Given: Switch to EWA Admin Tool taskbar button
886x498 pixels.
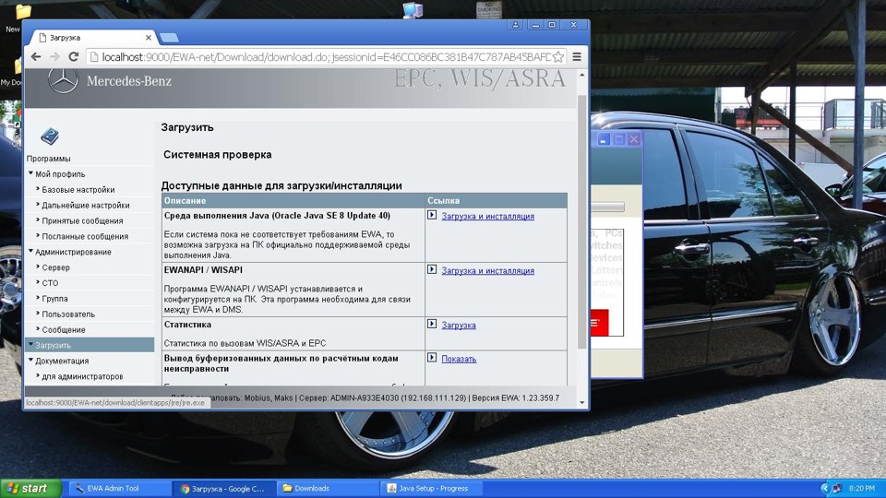Looking at the screenshot, I should 120,489.
